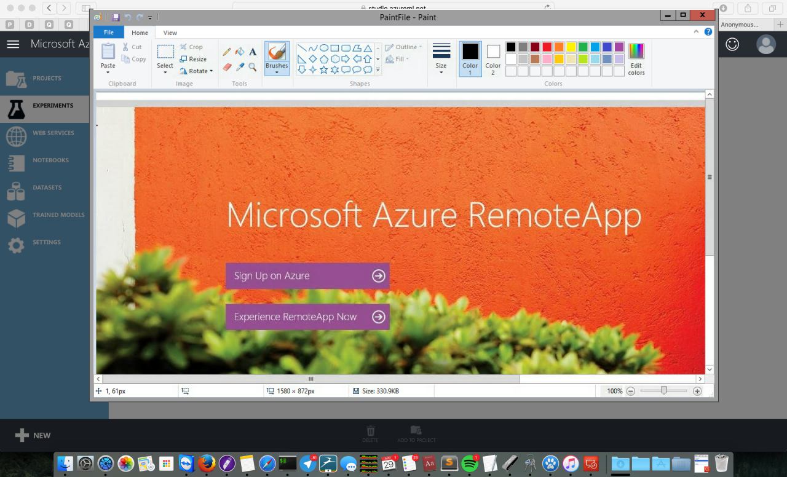The height and width of the screenshot is (477, 787).
Task: Click the Redo arrow in the title bar
Action: (140, 17)
